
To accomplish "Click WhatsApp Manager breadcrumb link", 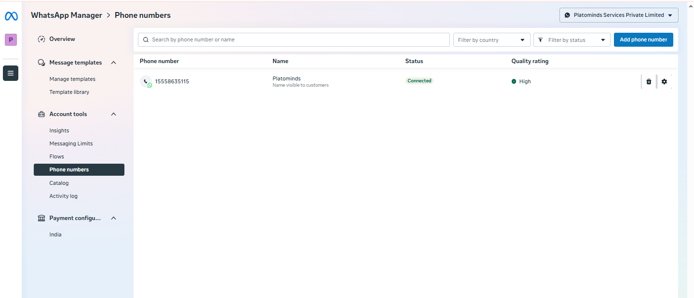I will [67, 15].
